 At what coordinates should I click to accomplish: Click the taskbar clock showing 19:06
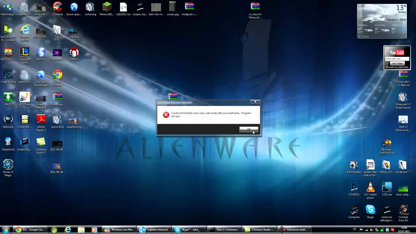tap(404, 229)
